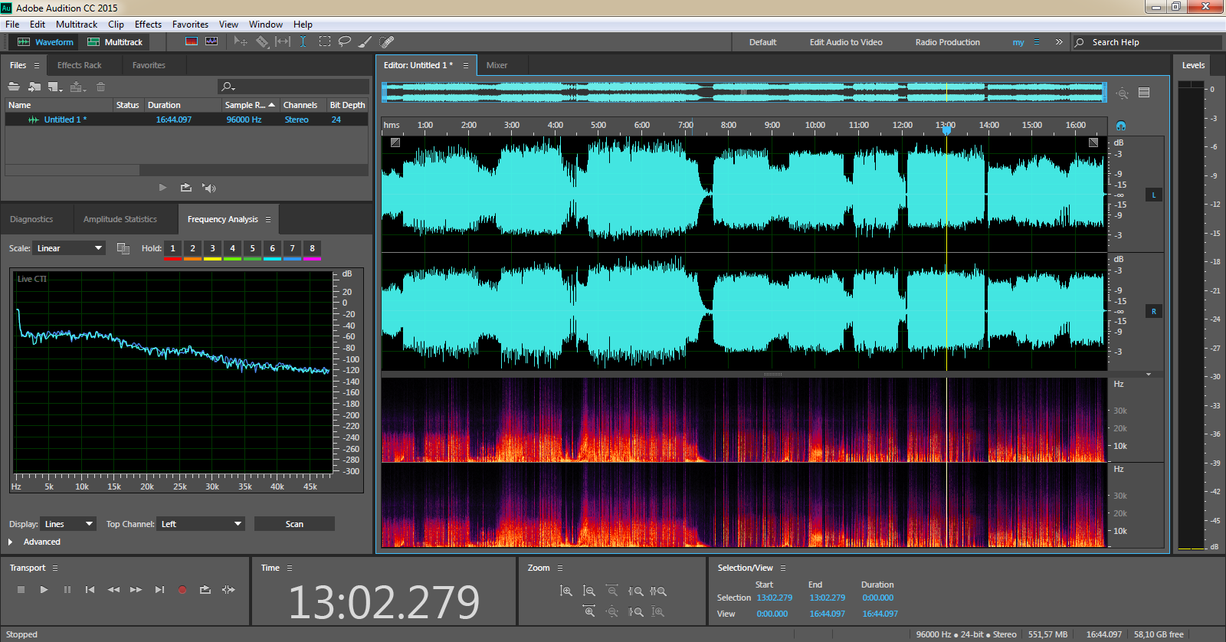Toggle Hold button 1
The height and width of the screenshot is (642, 1226).
[x=172, y=248]
